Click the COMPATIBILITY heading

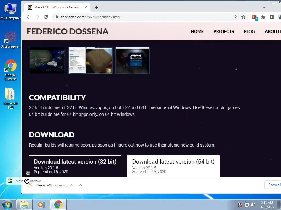57,98
